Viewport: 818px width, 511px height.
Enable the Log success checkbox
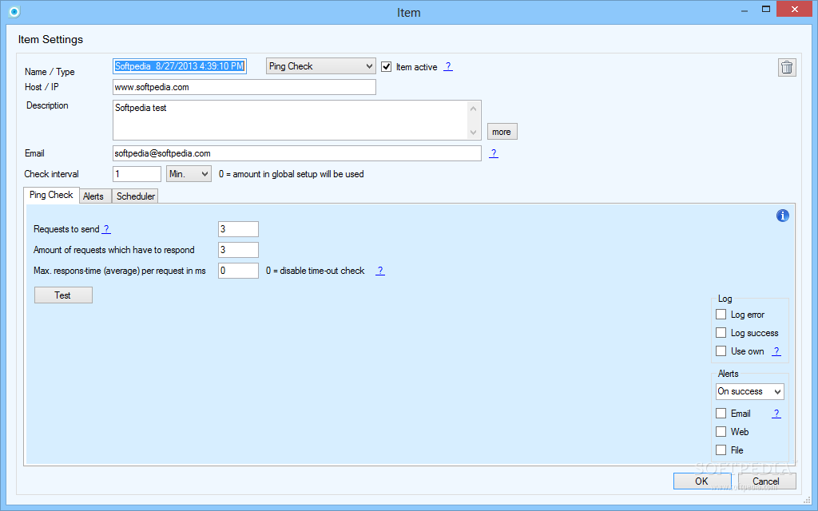(721, 333)
